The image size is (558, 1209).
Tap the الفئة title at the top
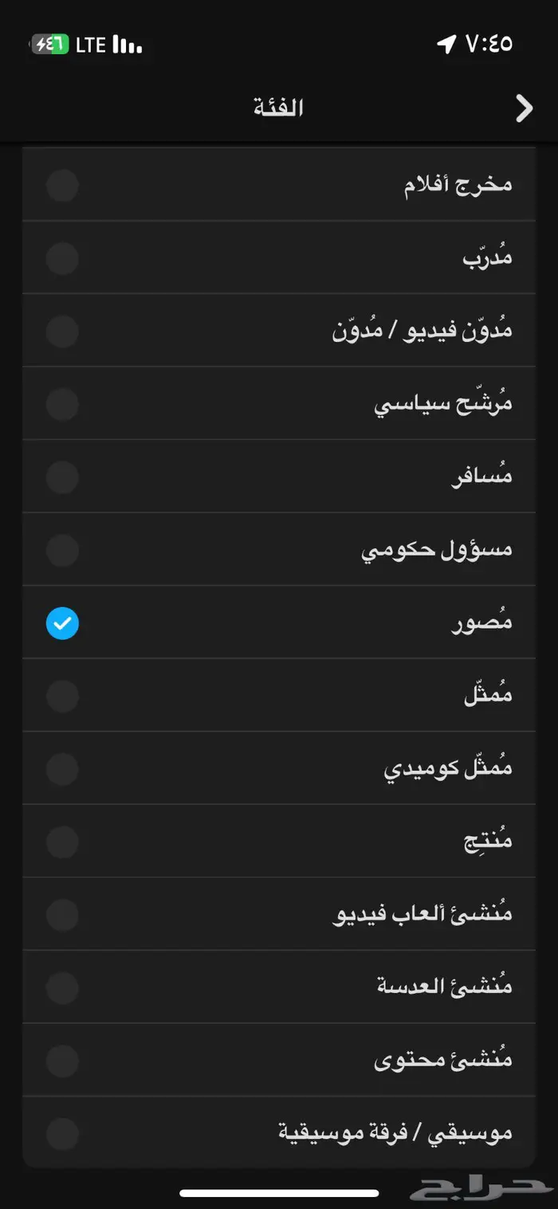tap(278, 106)
